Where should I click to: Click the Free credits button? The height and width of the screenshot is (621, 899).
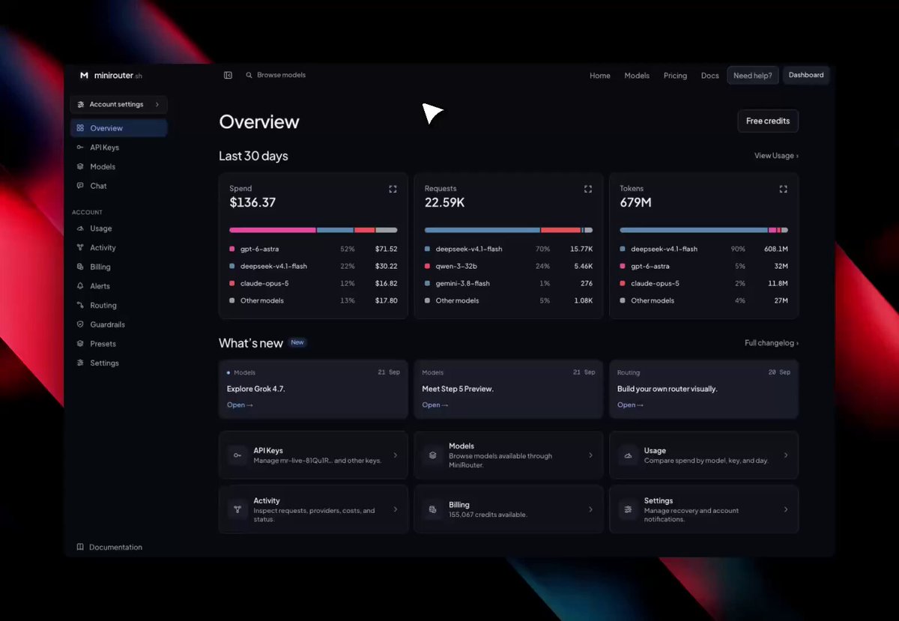(768, 121)
